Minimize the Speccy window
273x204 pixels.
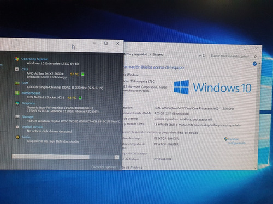tap(94, 43)
